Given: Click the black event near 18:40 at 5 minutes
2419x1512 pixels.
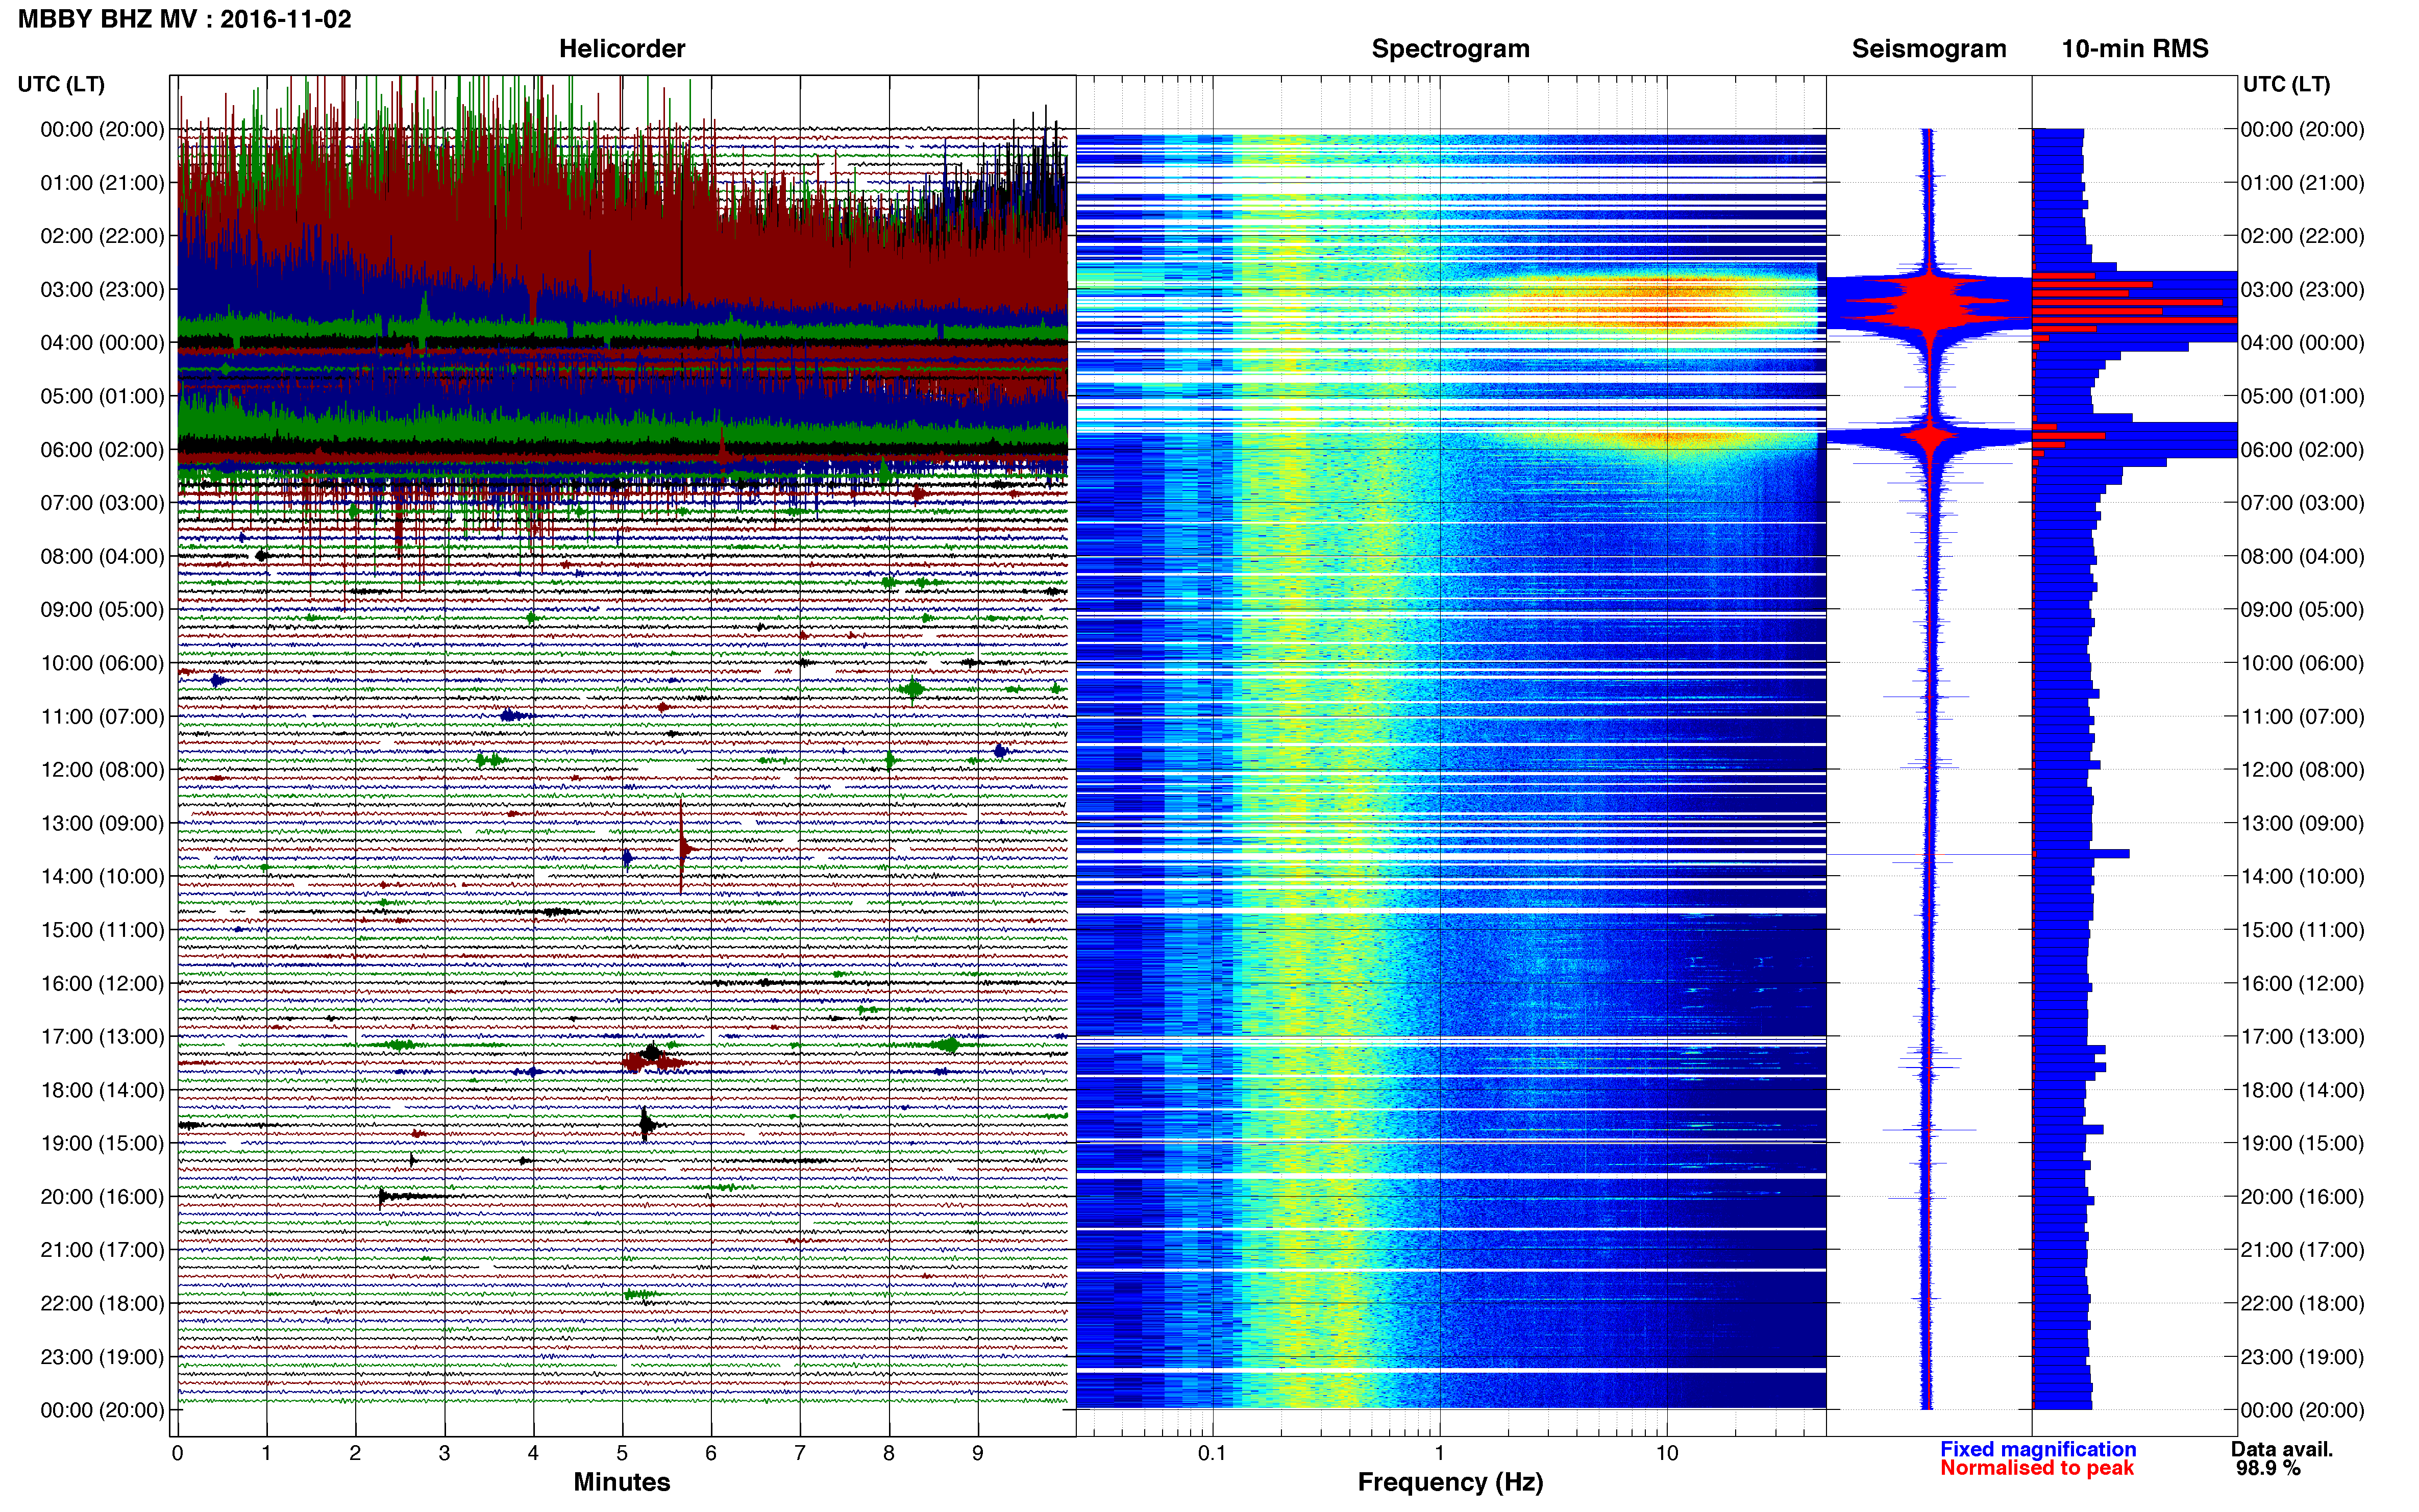Looking at the screenshot, I should (646, 1124).
